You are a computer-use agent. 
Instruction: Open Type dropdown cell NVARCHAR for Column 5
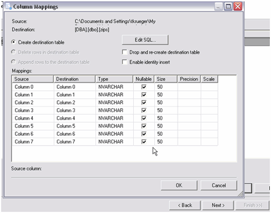114,126
